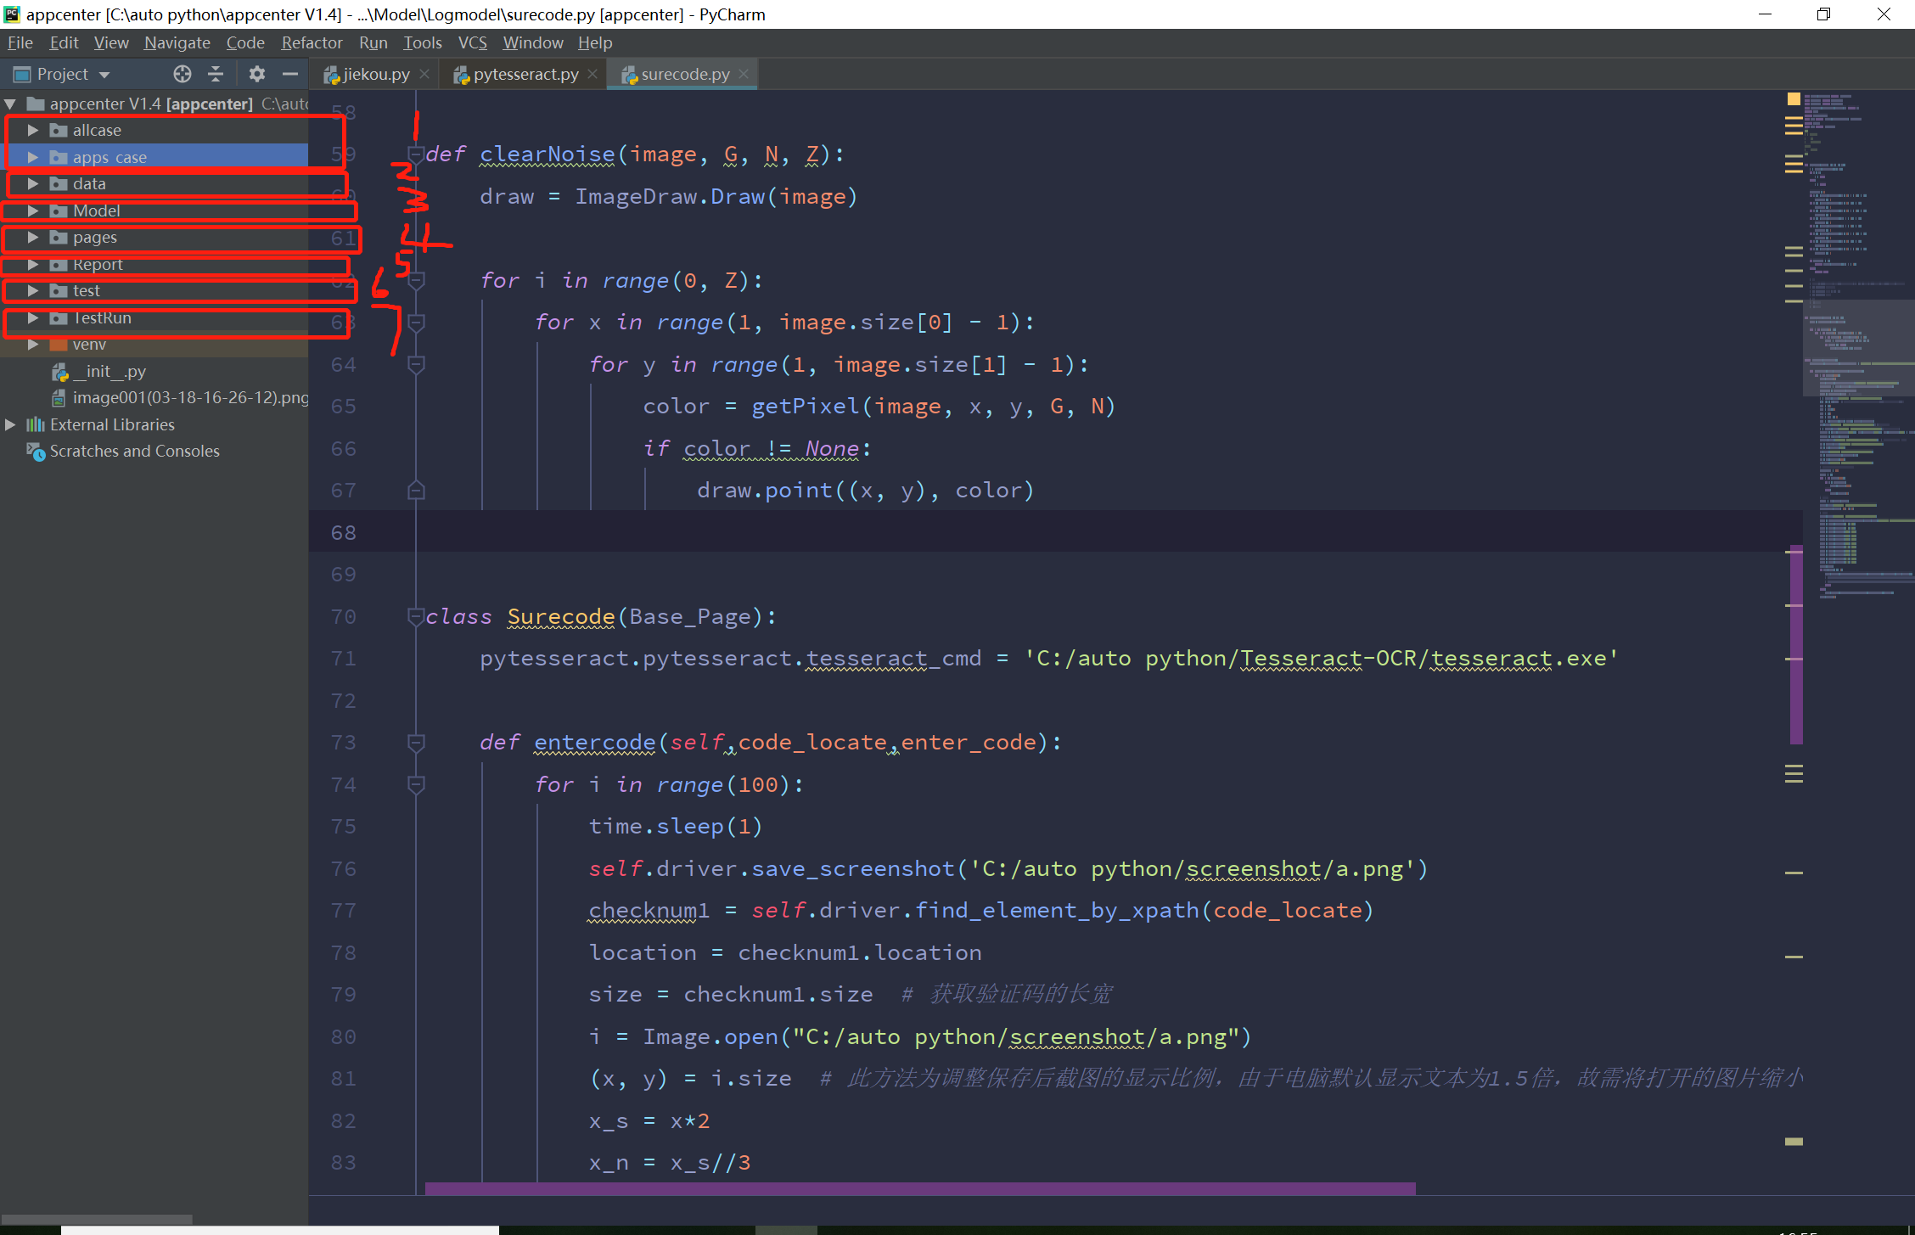Open the Refactor menu
This screenshot has width=1915, height=1235.
pos(312,42)
